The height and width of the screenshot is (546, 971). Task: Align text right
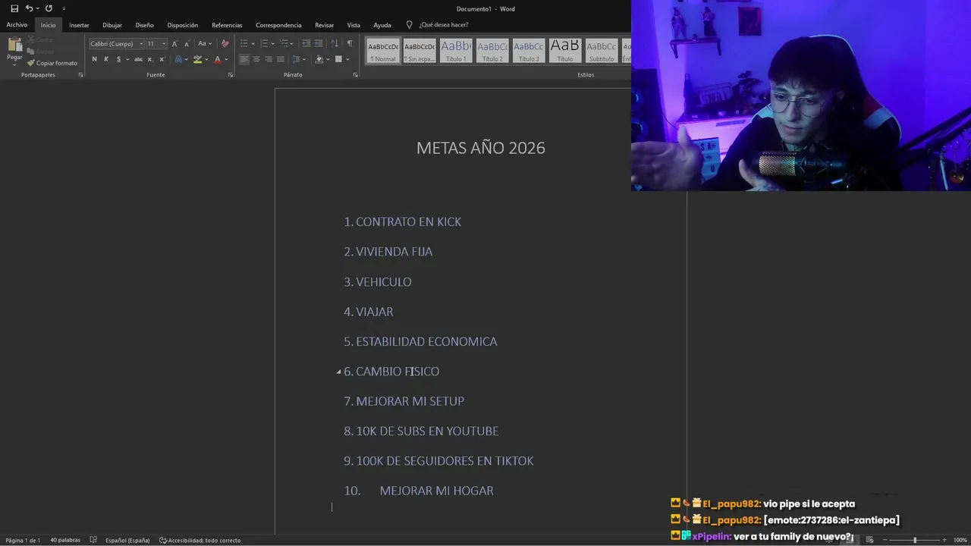pyautogui.click(x=269, y=59)
